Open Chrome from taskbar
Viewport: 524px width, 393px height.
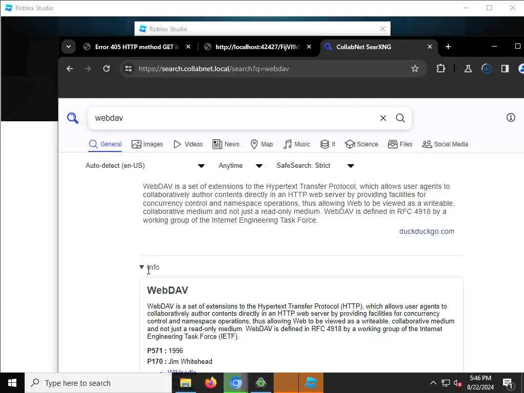pyautogui.click(x=235, y=383)
